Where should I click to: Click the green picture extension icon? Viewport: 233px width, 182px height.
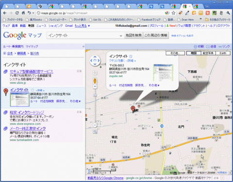pos(215,13)
